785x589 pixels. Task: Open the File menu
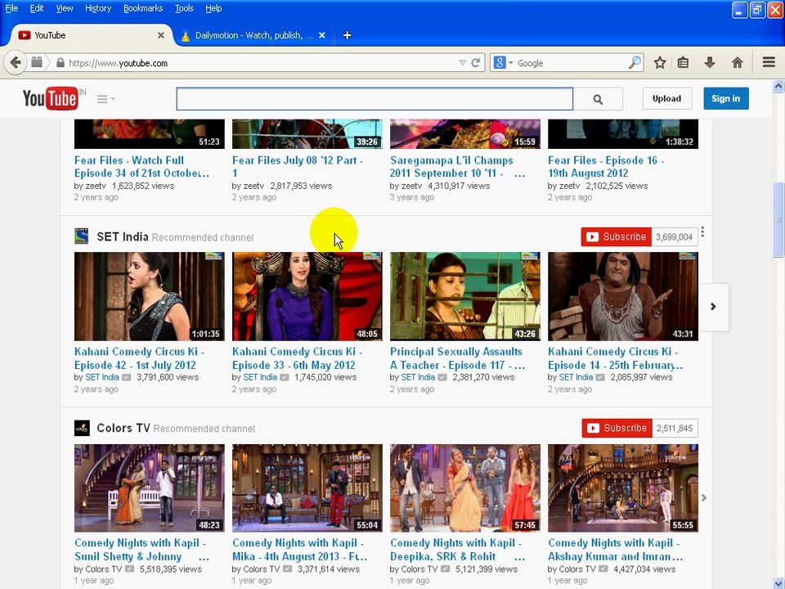pos(11,8)
